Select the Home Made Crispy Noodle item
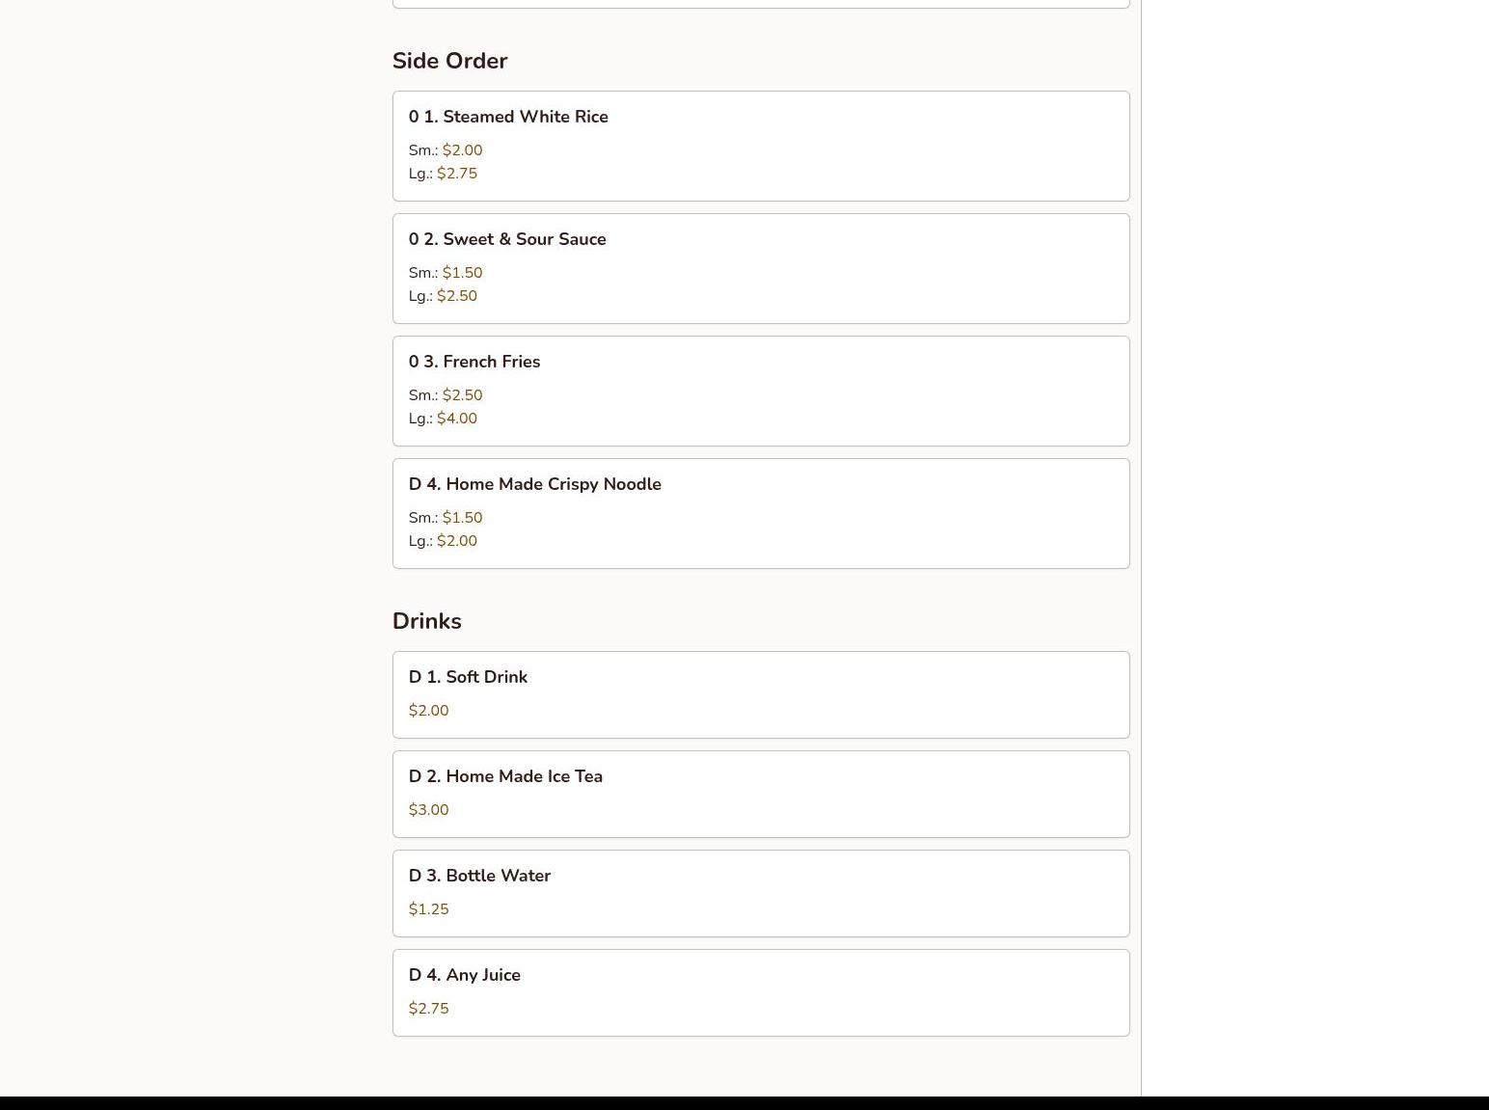 coord(761,514)
